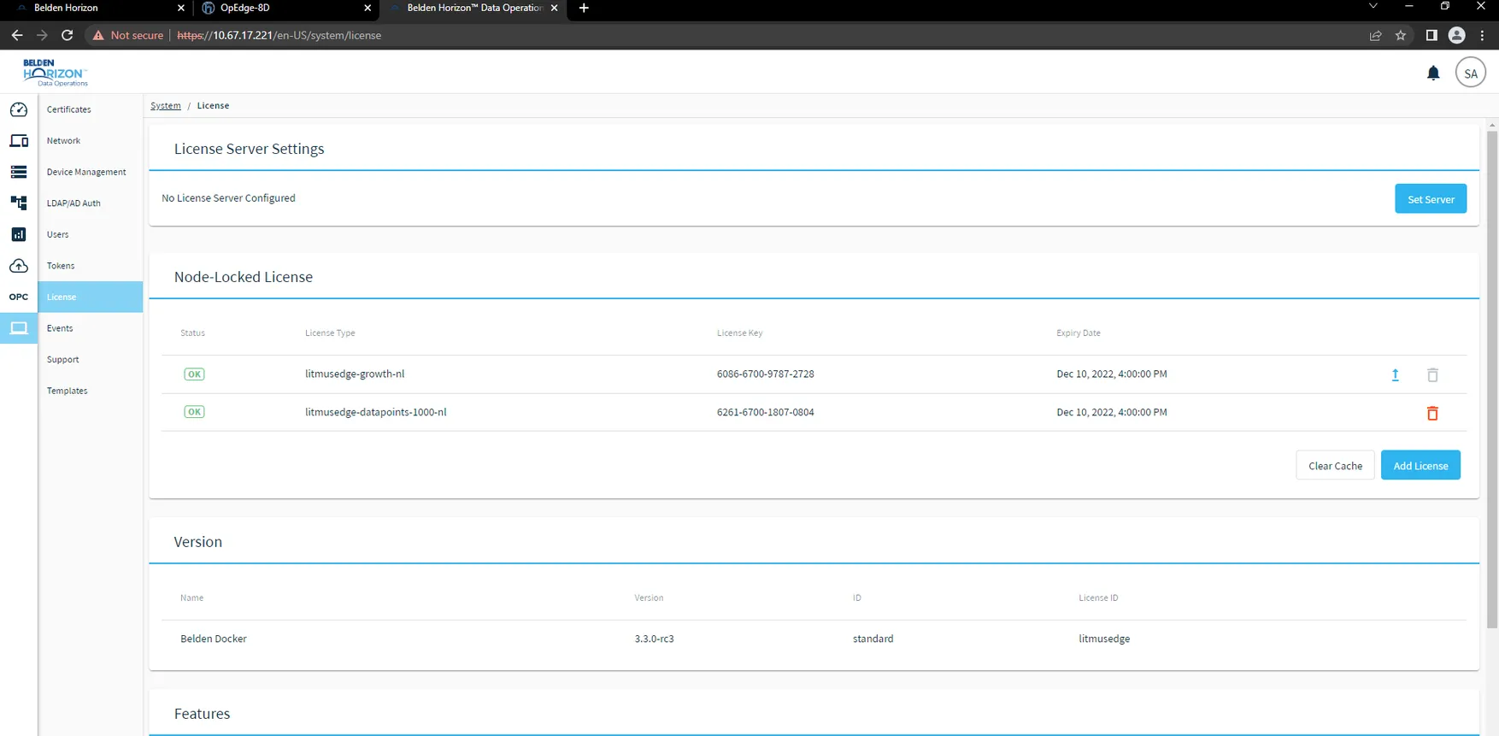
Task: Open the browser side panel icon
Action: 1431,35
